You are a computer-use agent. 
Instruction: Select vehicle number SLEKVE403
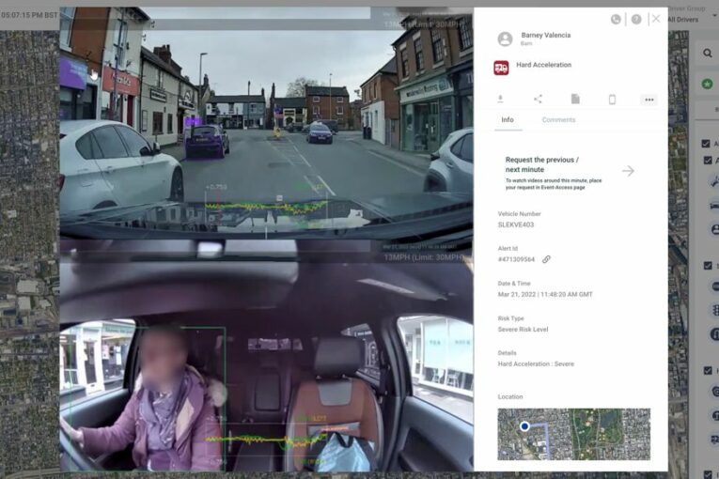coord(516,224)
